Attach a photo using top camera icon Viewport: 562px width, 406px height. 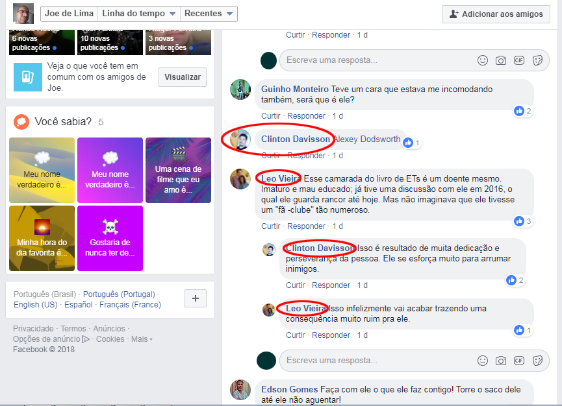coord(501,60)
